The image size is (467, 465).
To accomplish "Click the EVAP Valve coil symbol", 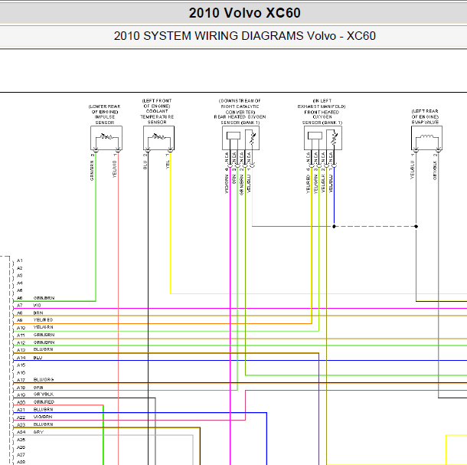I will [x=426, y=138].
